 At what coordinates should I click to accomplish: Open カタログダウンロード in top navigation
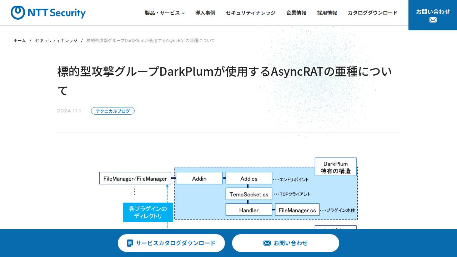click(x=372, y=13)
